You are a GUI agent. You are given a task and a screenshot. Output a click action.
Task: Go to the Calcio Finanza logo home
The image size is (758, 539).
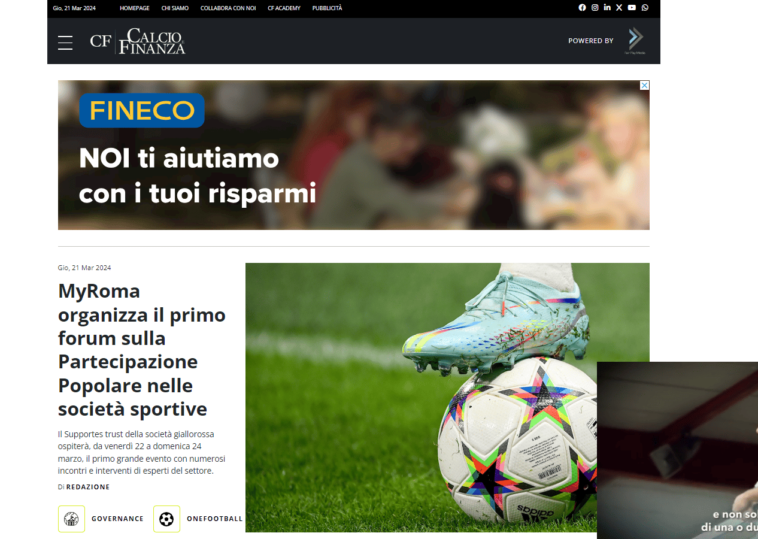138,41
